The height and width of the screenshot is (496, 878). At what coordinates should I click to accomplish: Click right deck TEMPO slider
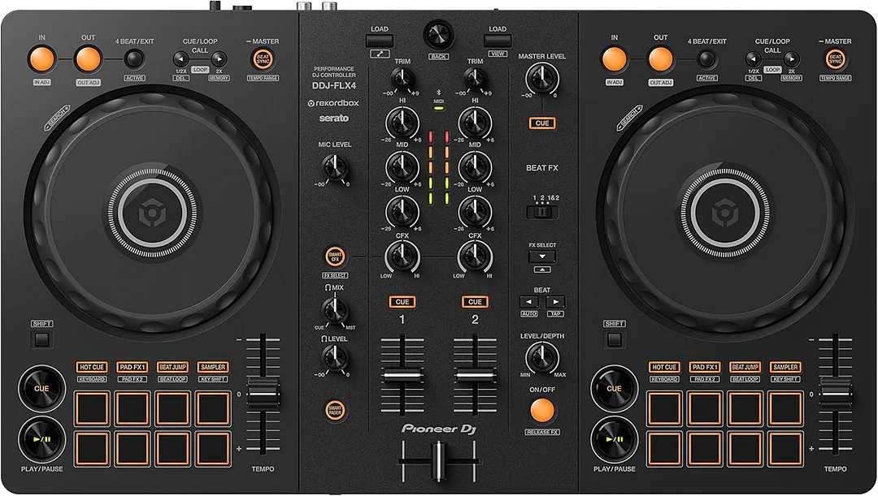point(835,393)
